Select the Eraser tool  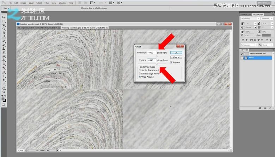click(4, 56)
